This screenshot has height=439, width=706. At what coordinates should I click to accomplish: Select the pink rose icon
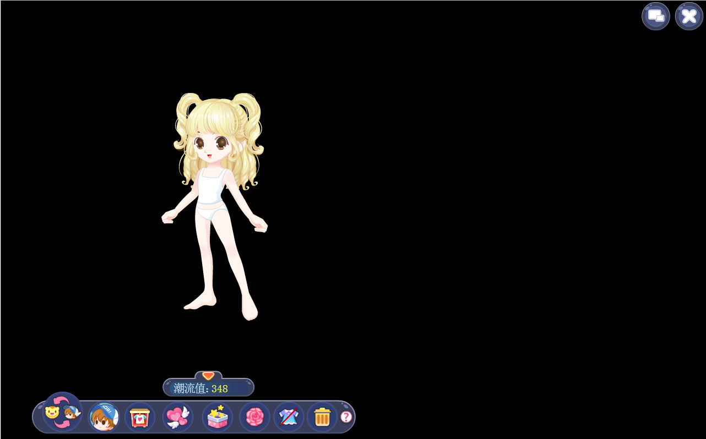pos(254,417)
